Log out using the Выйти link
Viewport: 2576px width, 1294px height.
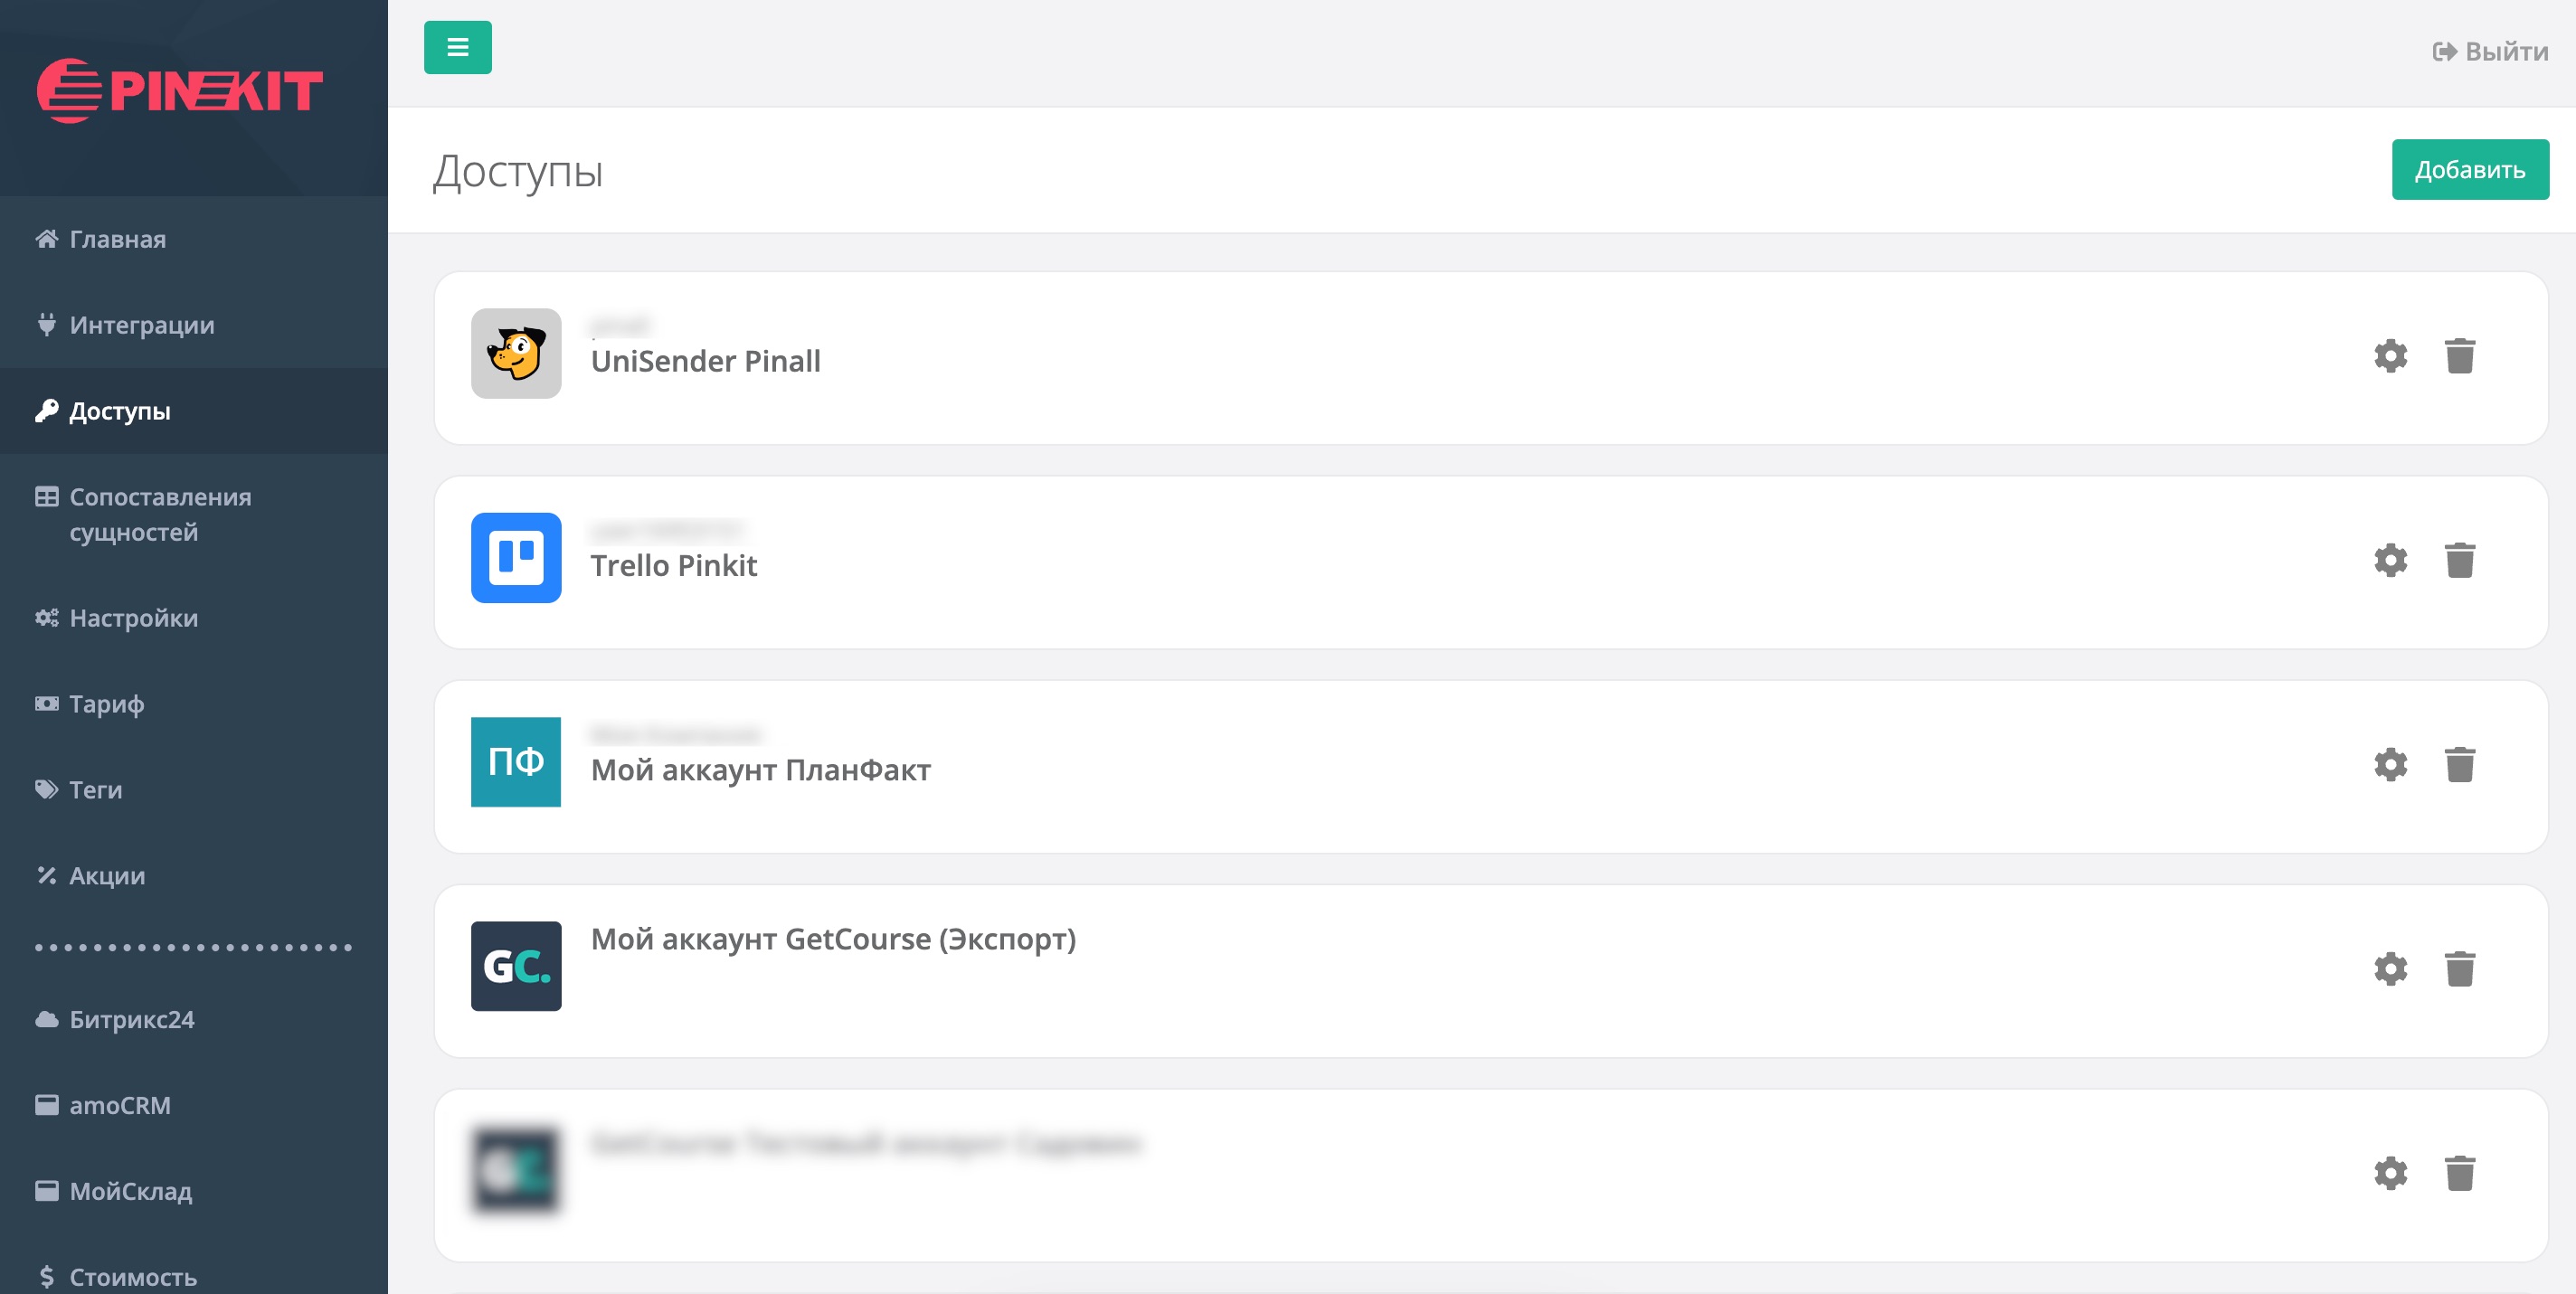click(2490, 51)
